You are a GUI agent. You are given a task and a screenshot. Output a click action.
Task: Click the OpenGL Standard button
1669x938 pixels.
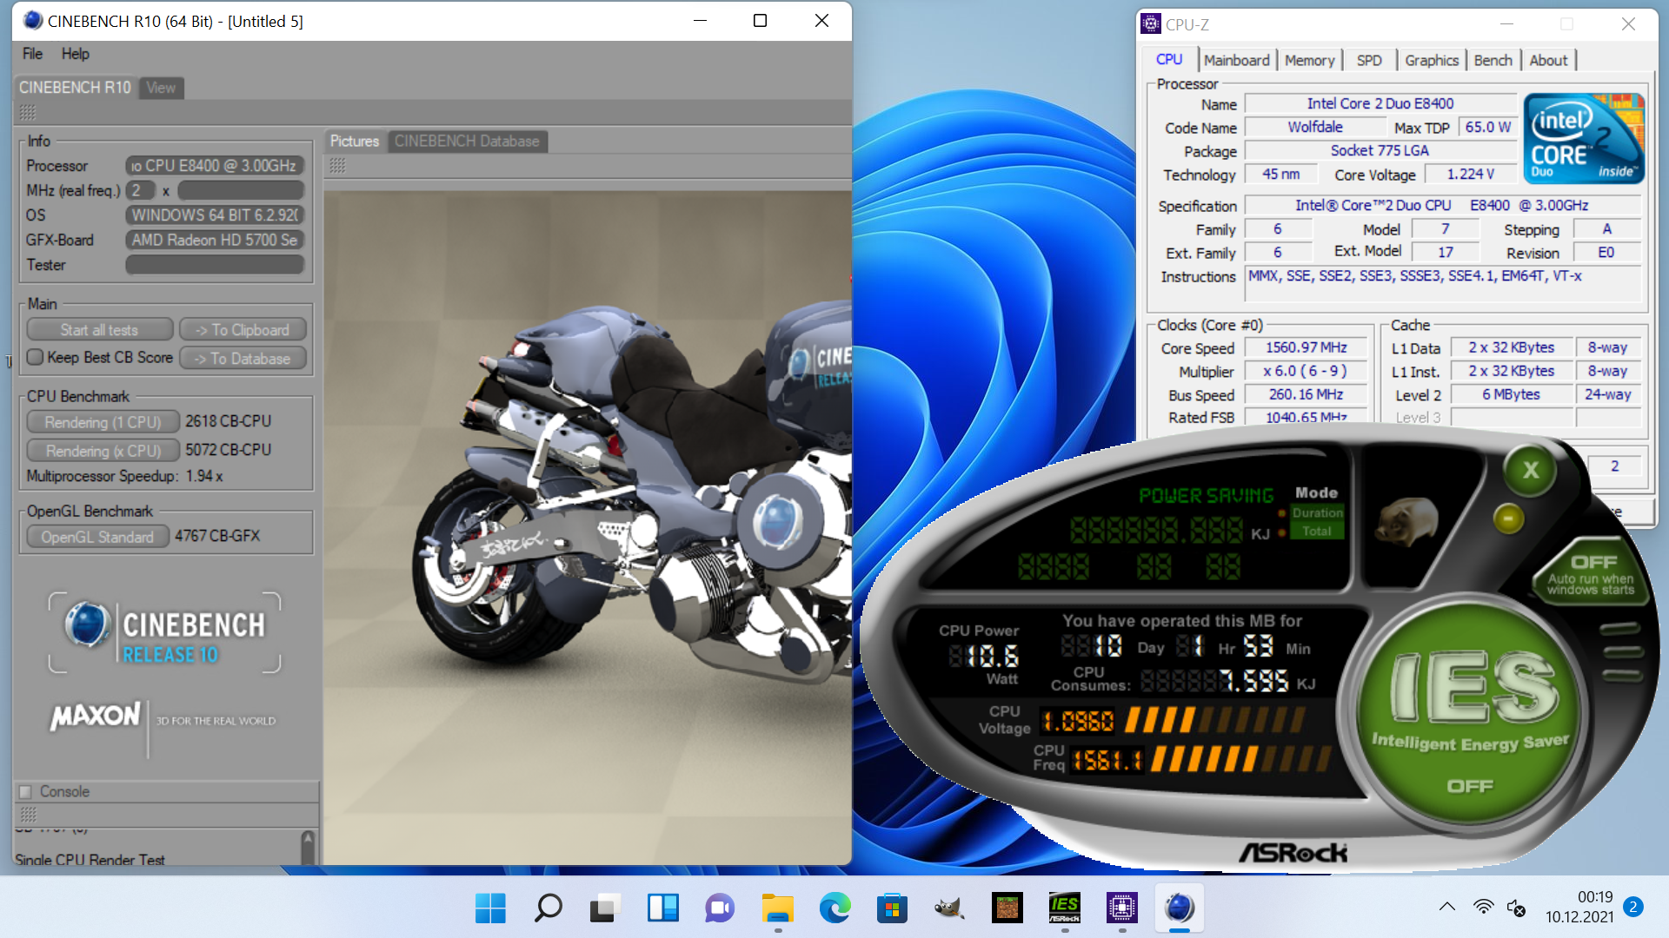(96, 537)
